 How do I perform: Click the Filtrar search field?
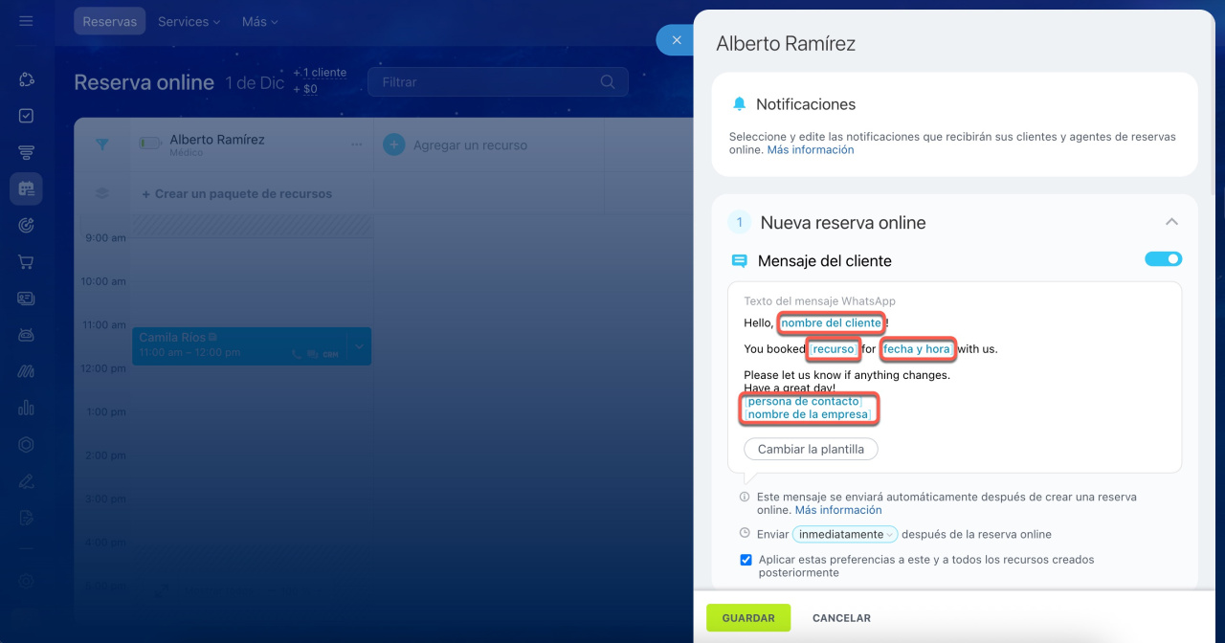(483, 82)
